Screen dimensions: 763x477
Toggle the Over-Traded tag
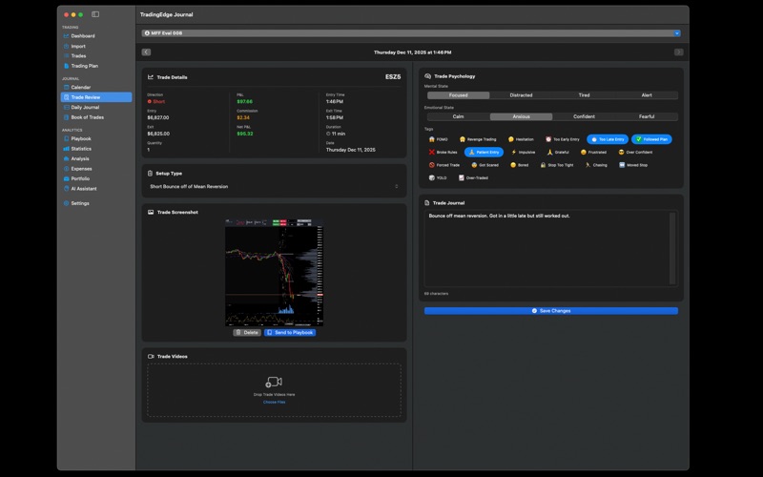click(x=473, y=177)
